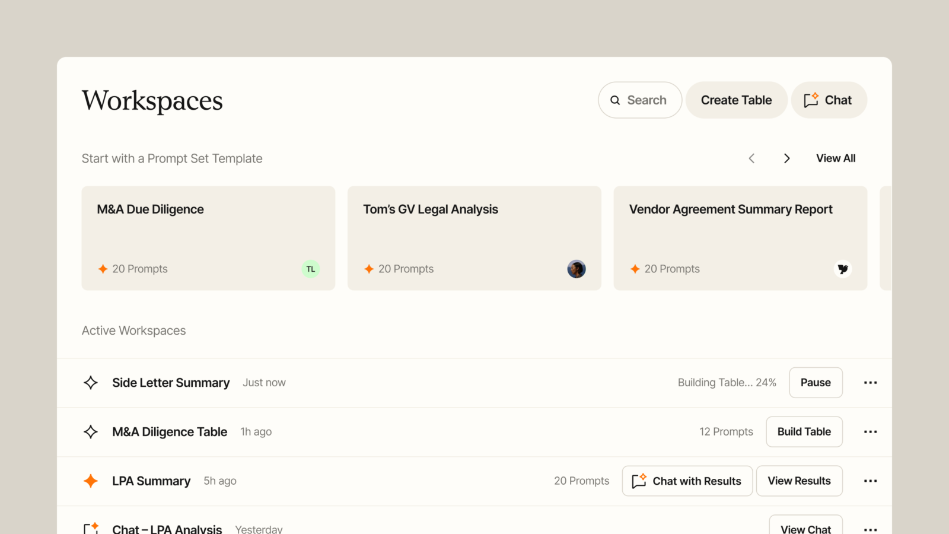949x534 pixels.
Task: Click '20 Prompts' on Tom's GV Legal Analysis card
Action: [406, 269]
